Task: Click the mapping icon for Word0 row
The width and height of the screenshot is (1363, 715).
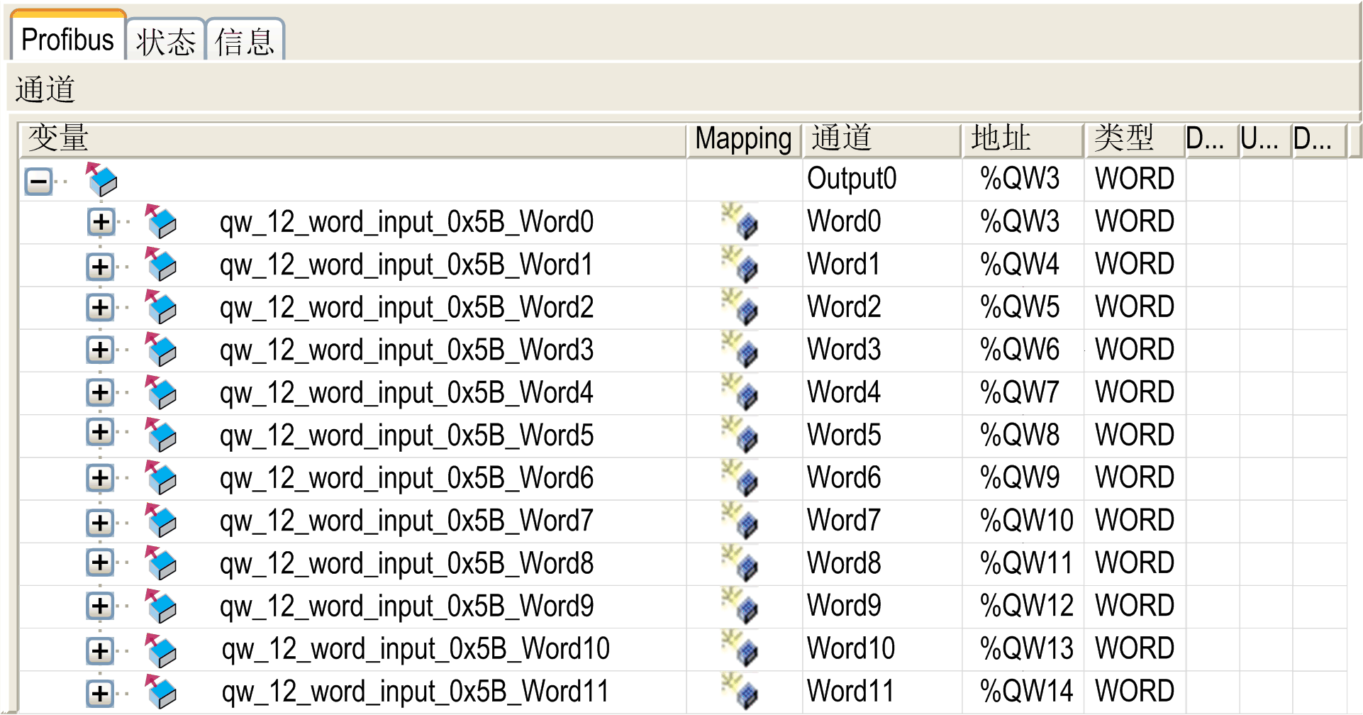Action: click(x=740, y=222)
